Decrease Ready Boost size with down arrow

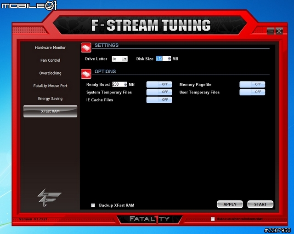pos(125,86)
